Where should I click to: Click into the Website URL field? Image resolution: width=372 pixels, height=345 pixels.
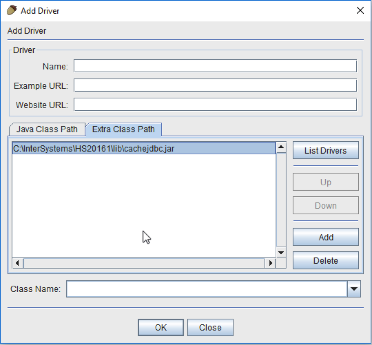point(215,105)
